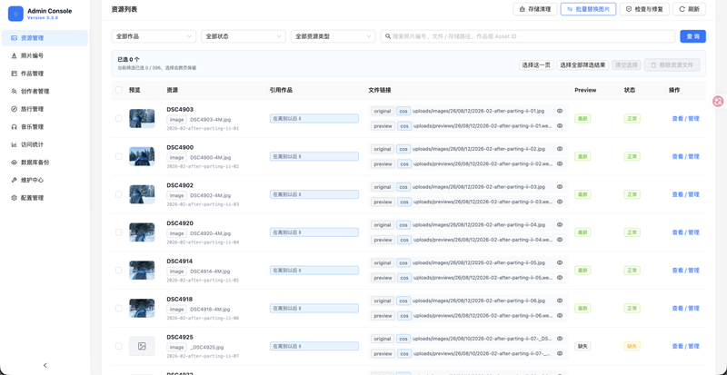The height and width of the screenshot is (375, 727).
Task: Check the DSC4900 row checkbox
Action: coord(119,157)
